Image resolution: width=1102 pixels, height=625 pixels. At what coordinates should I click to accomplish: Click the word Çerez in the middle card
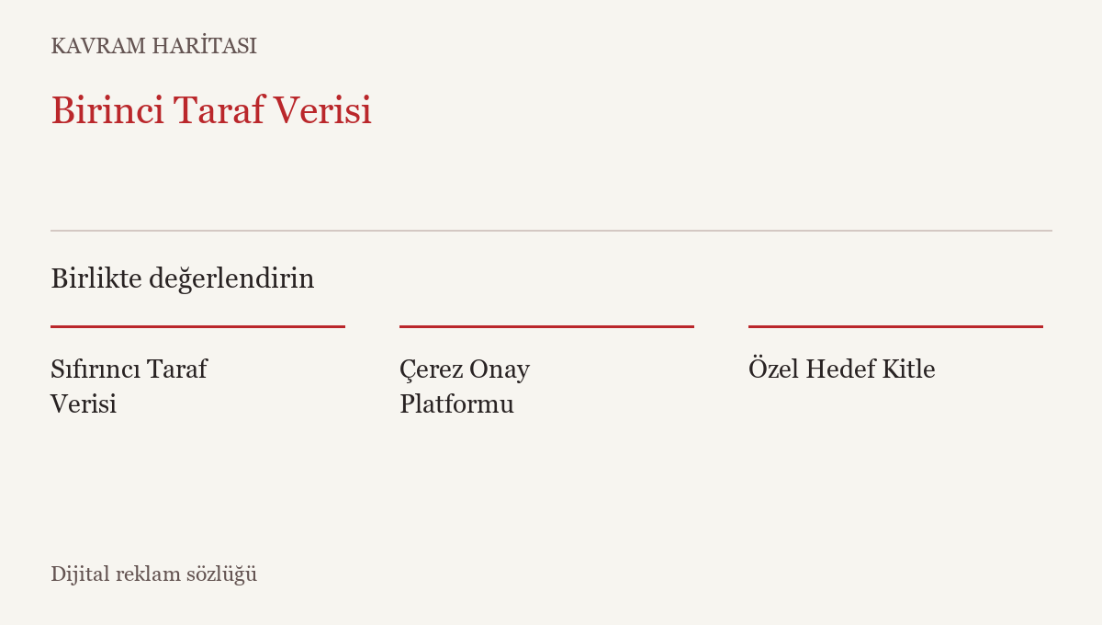pos(431,370)
